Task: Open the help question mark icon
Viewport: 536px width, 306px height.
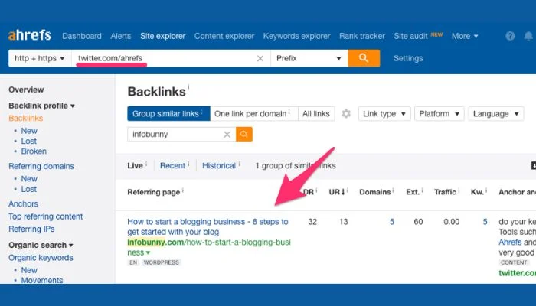Action: click(x=510, y=36)
